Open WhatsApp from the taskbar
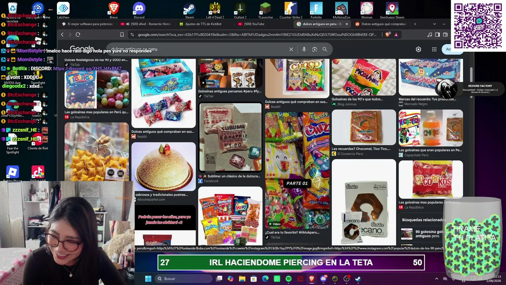 click(x=277, y=279)
